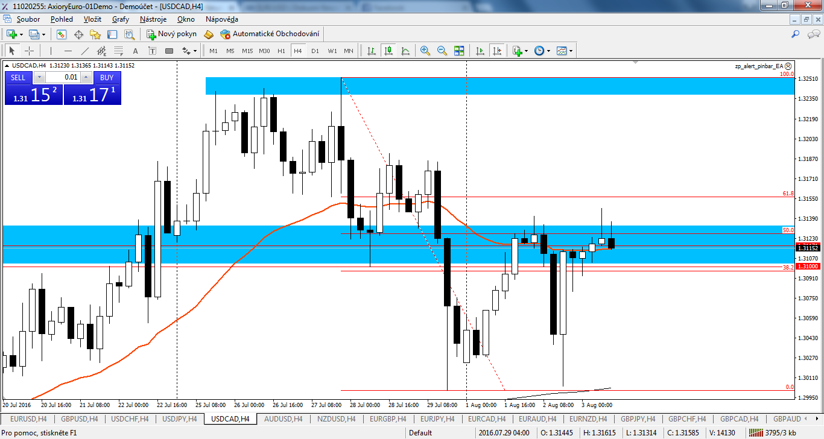Toggle Chart Shift button
The height and width of the screenshot is (439, 824).
click(x=497, y=51)
